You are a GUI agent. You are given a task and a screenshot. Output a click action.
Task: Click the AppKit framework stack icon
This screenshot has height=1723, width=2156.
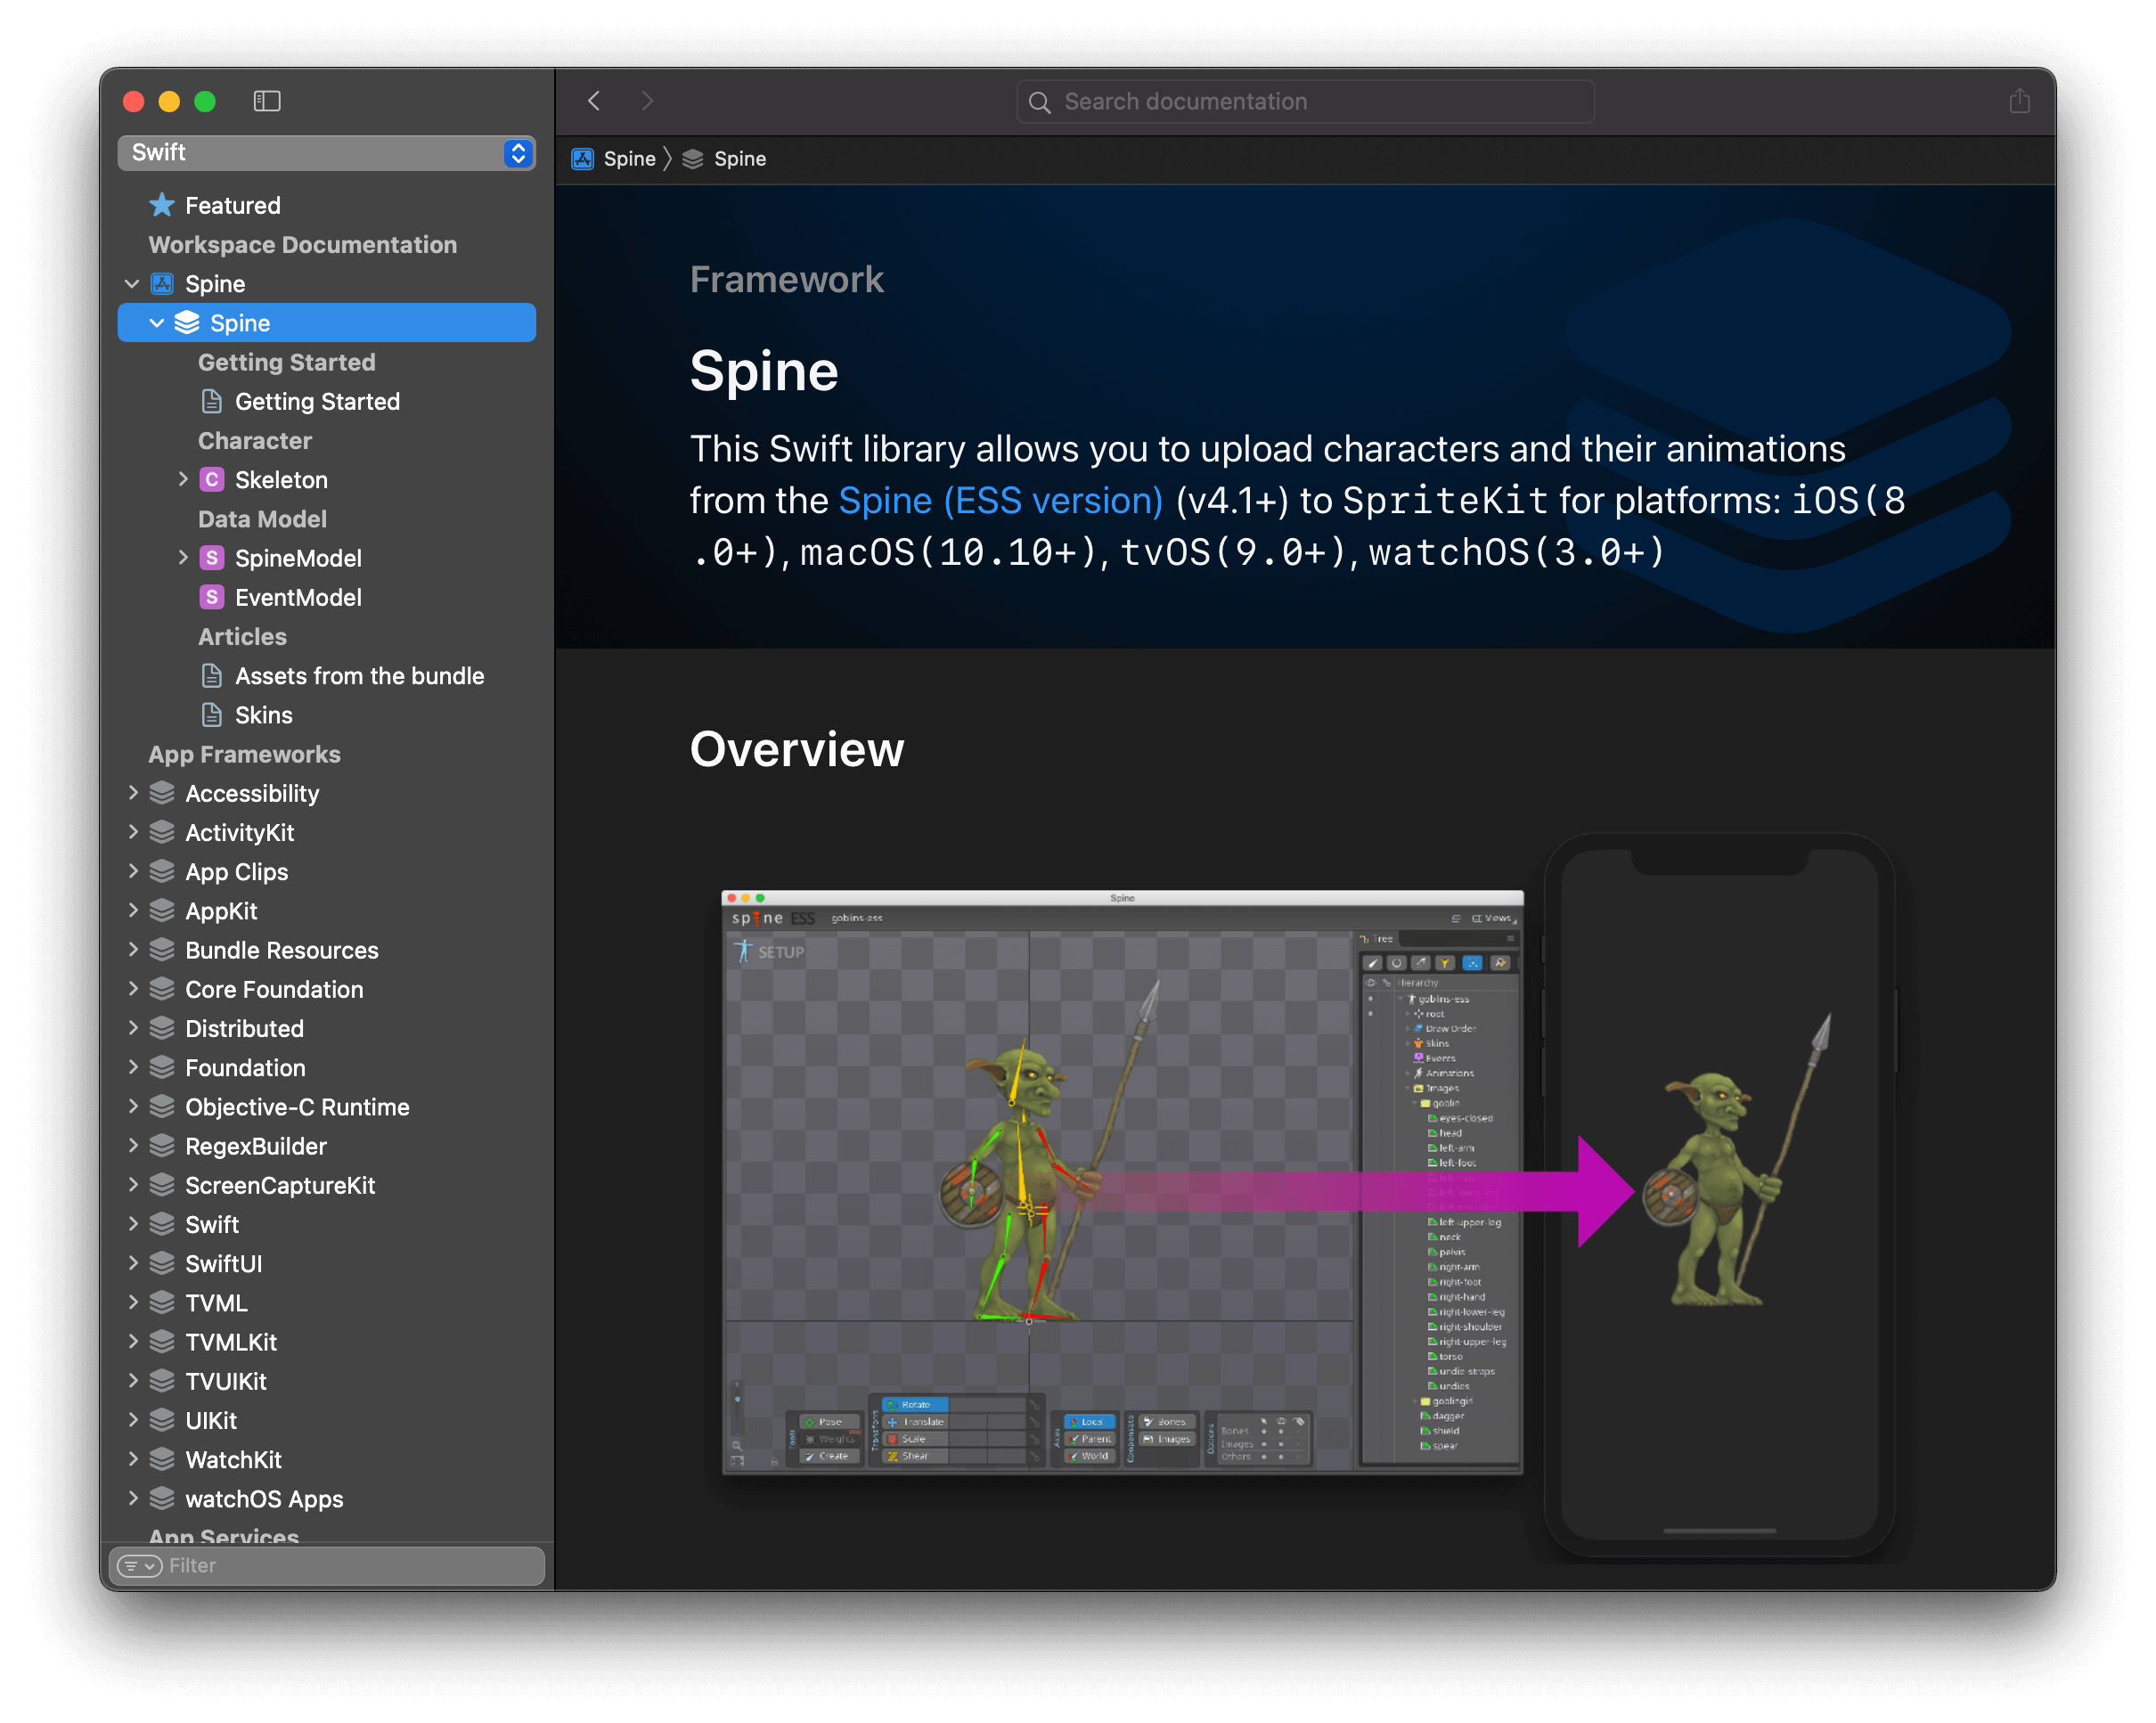tap(162, 911)
